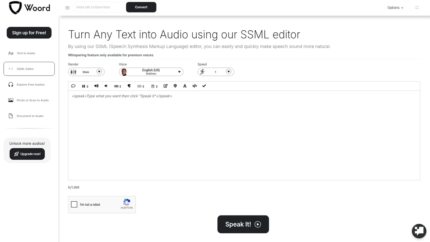Click the loud volume speaker icon
The height and width of the screenshot is (242, 430).
pos(96,86)
